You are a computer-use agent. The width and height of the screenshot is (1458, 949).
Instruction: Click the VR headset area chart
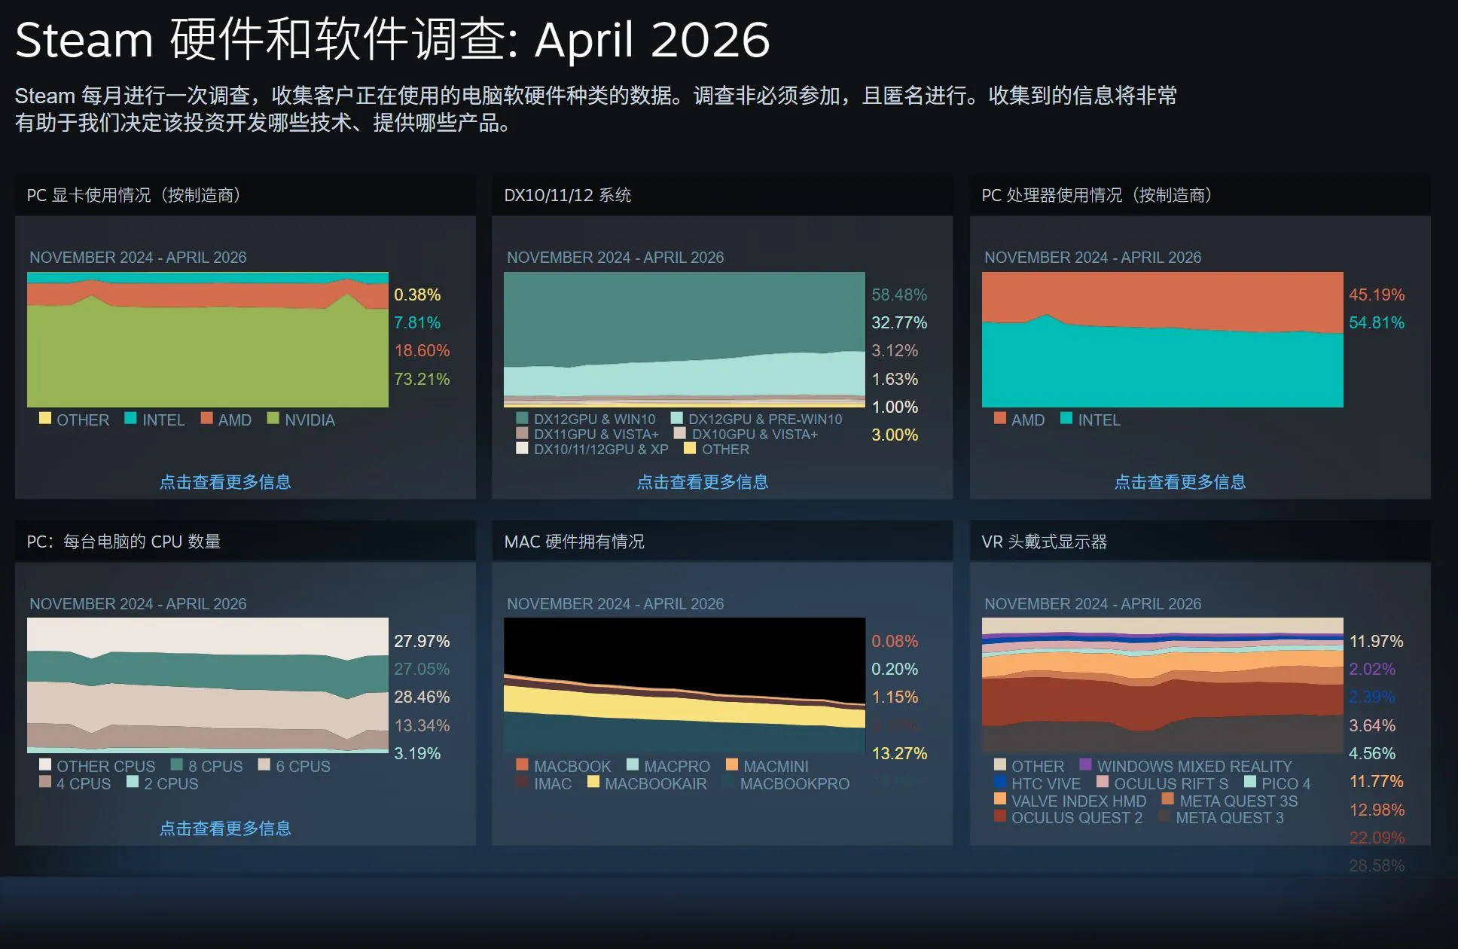1163,685
